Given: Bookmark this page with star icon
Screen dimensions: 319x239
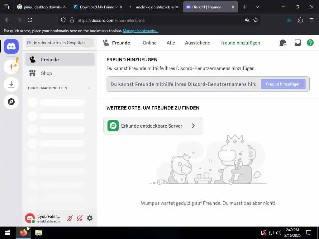Looking at the screenshot, I should (256, 20).
